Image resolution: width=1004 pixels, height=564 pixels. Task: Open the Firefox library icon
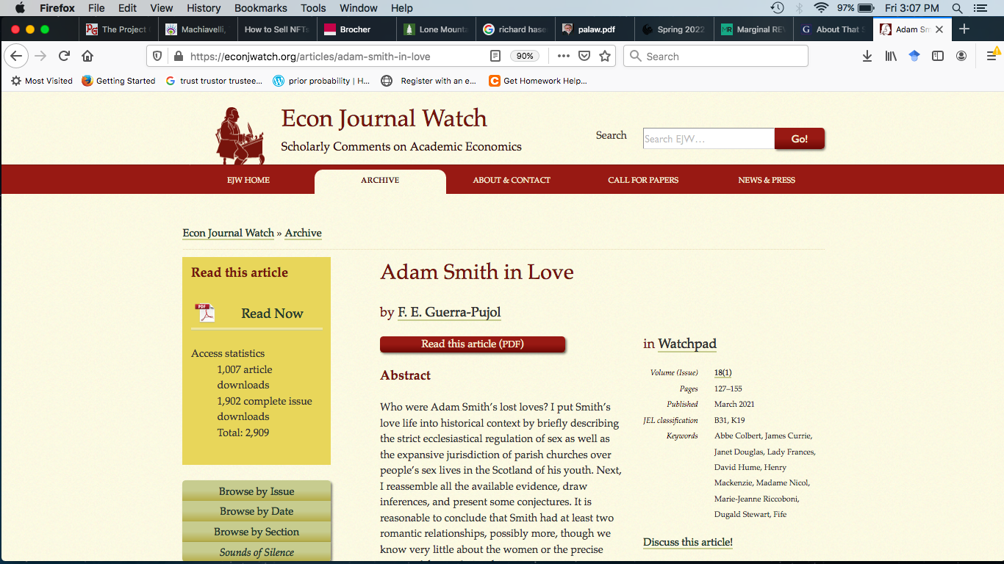(x=891, y=57)
